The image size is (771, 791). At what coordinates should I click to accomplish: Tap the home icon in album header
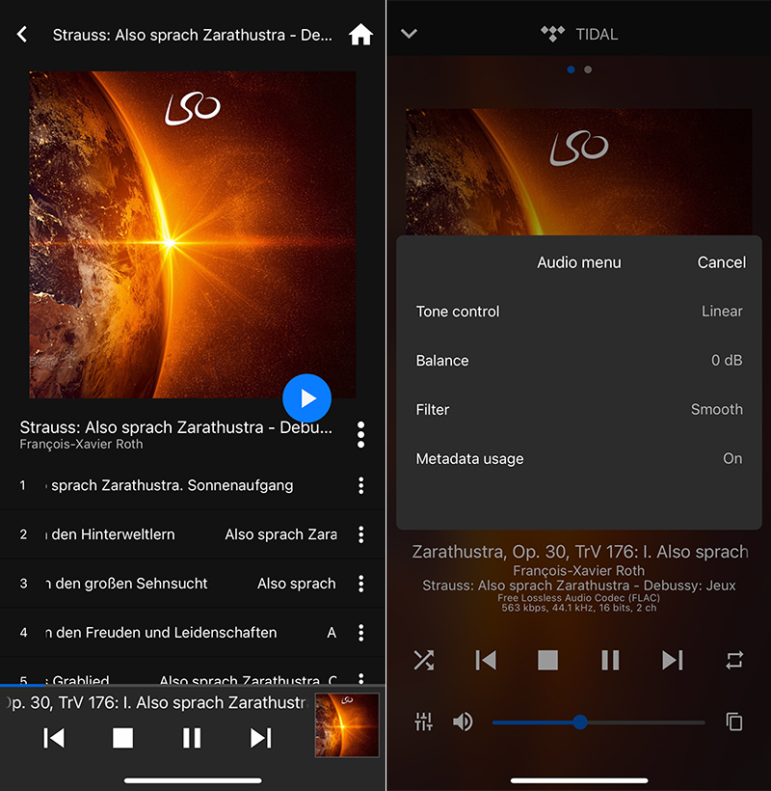tap(360, 35)
